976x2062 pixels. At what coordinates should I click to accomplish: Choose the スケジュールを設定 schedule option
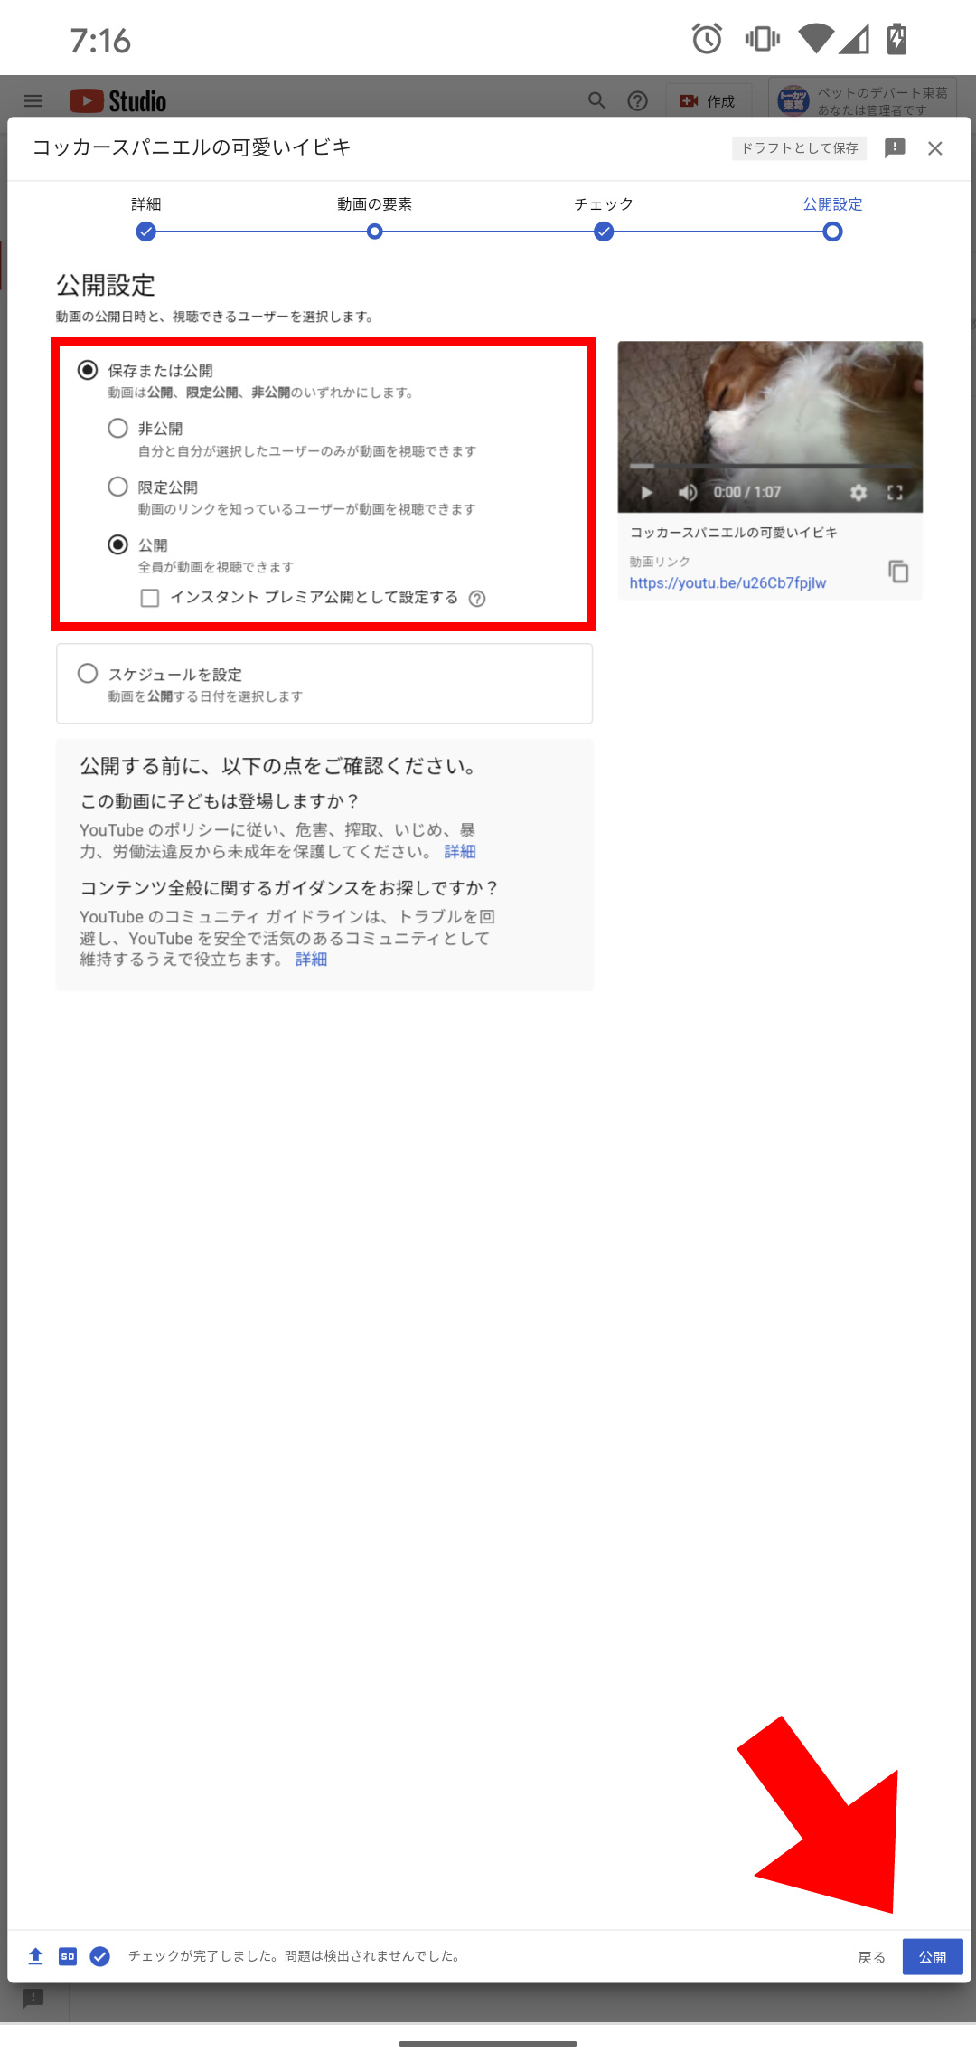88,674
